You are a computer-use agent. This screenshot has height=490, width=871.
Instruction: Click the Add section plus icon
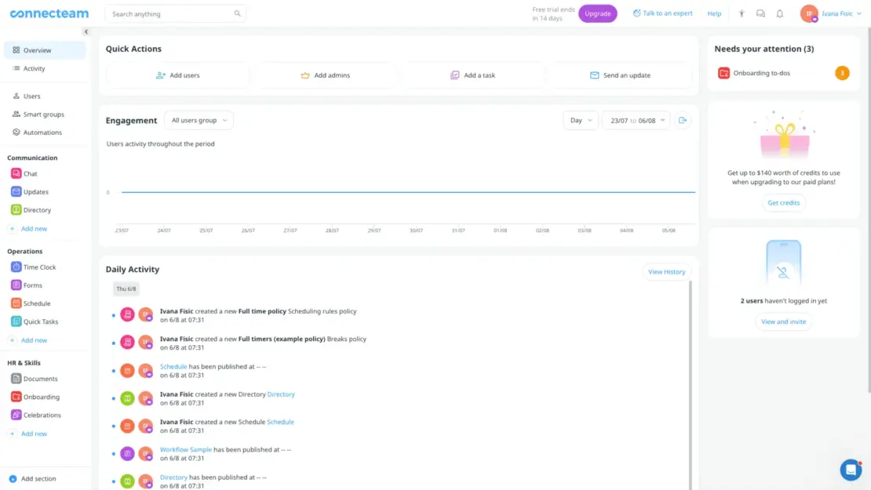tap(13, 478)
